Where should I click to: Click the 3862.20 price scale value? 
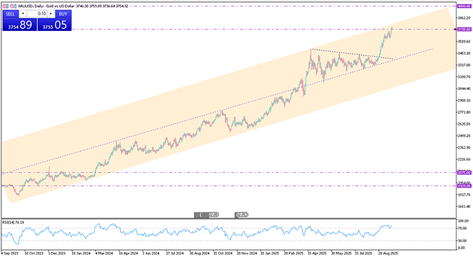[x=464, y=18]
